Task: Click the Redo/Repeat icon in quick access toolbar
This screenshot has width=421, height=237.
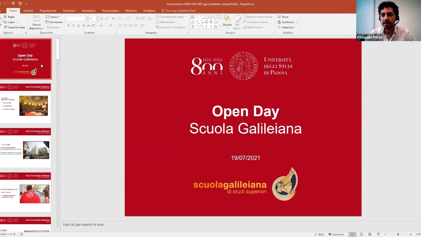Action: tap(13, 4)
